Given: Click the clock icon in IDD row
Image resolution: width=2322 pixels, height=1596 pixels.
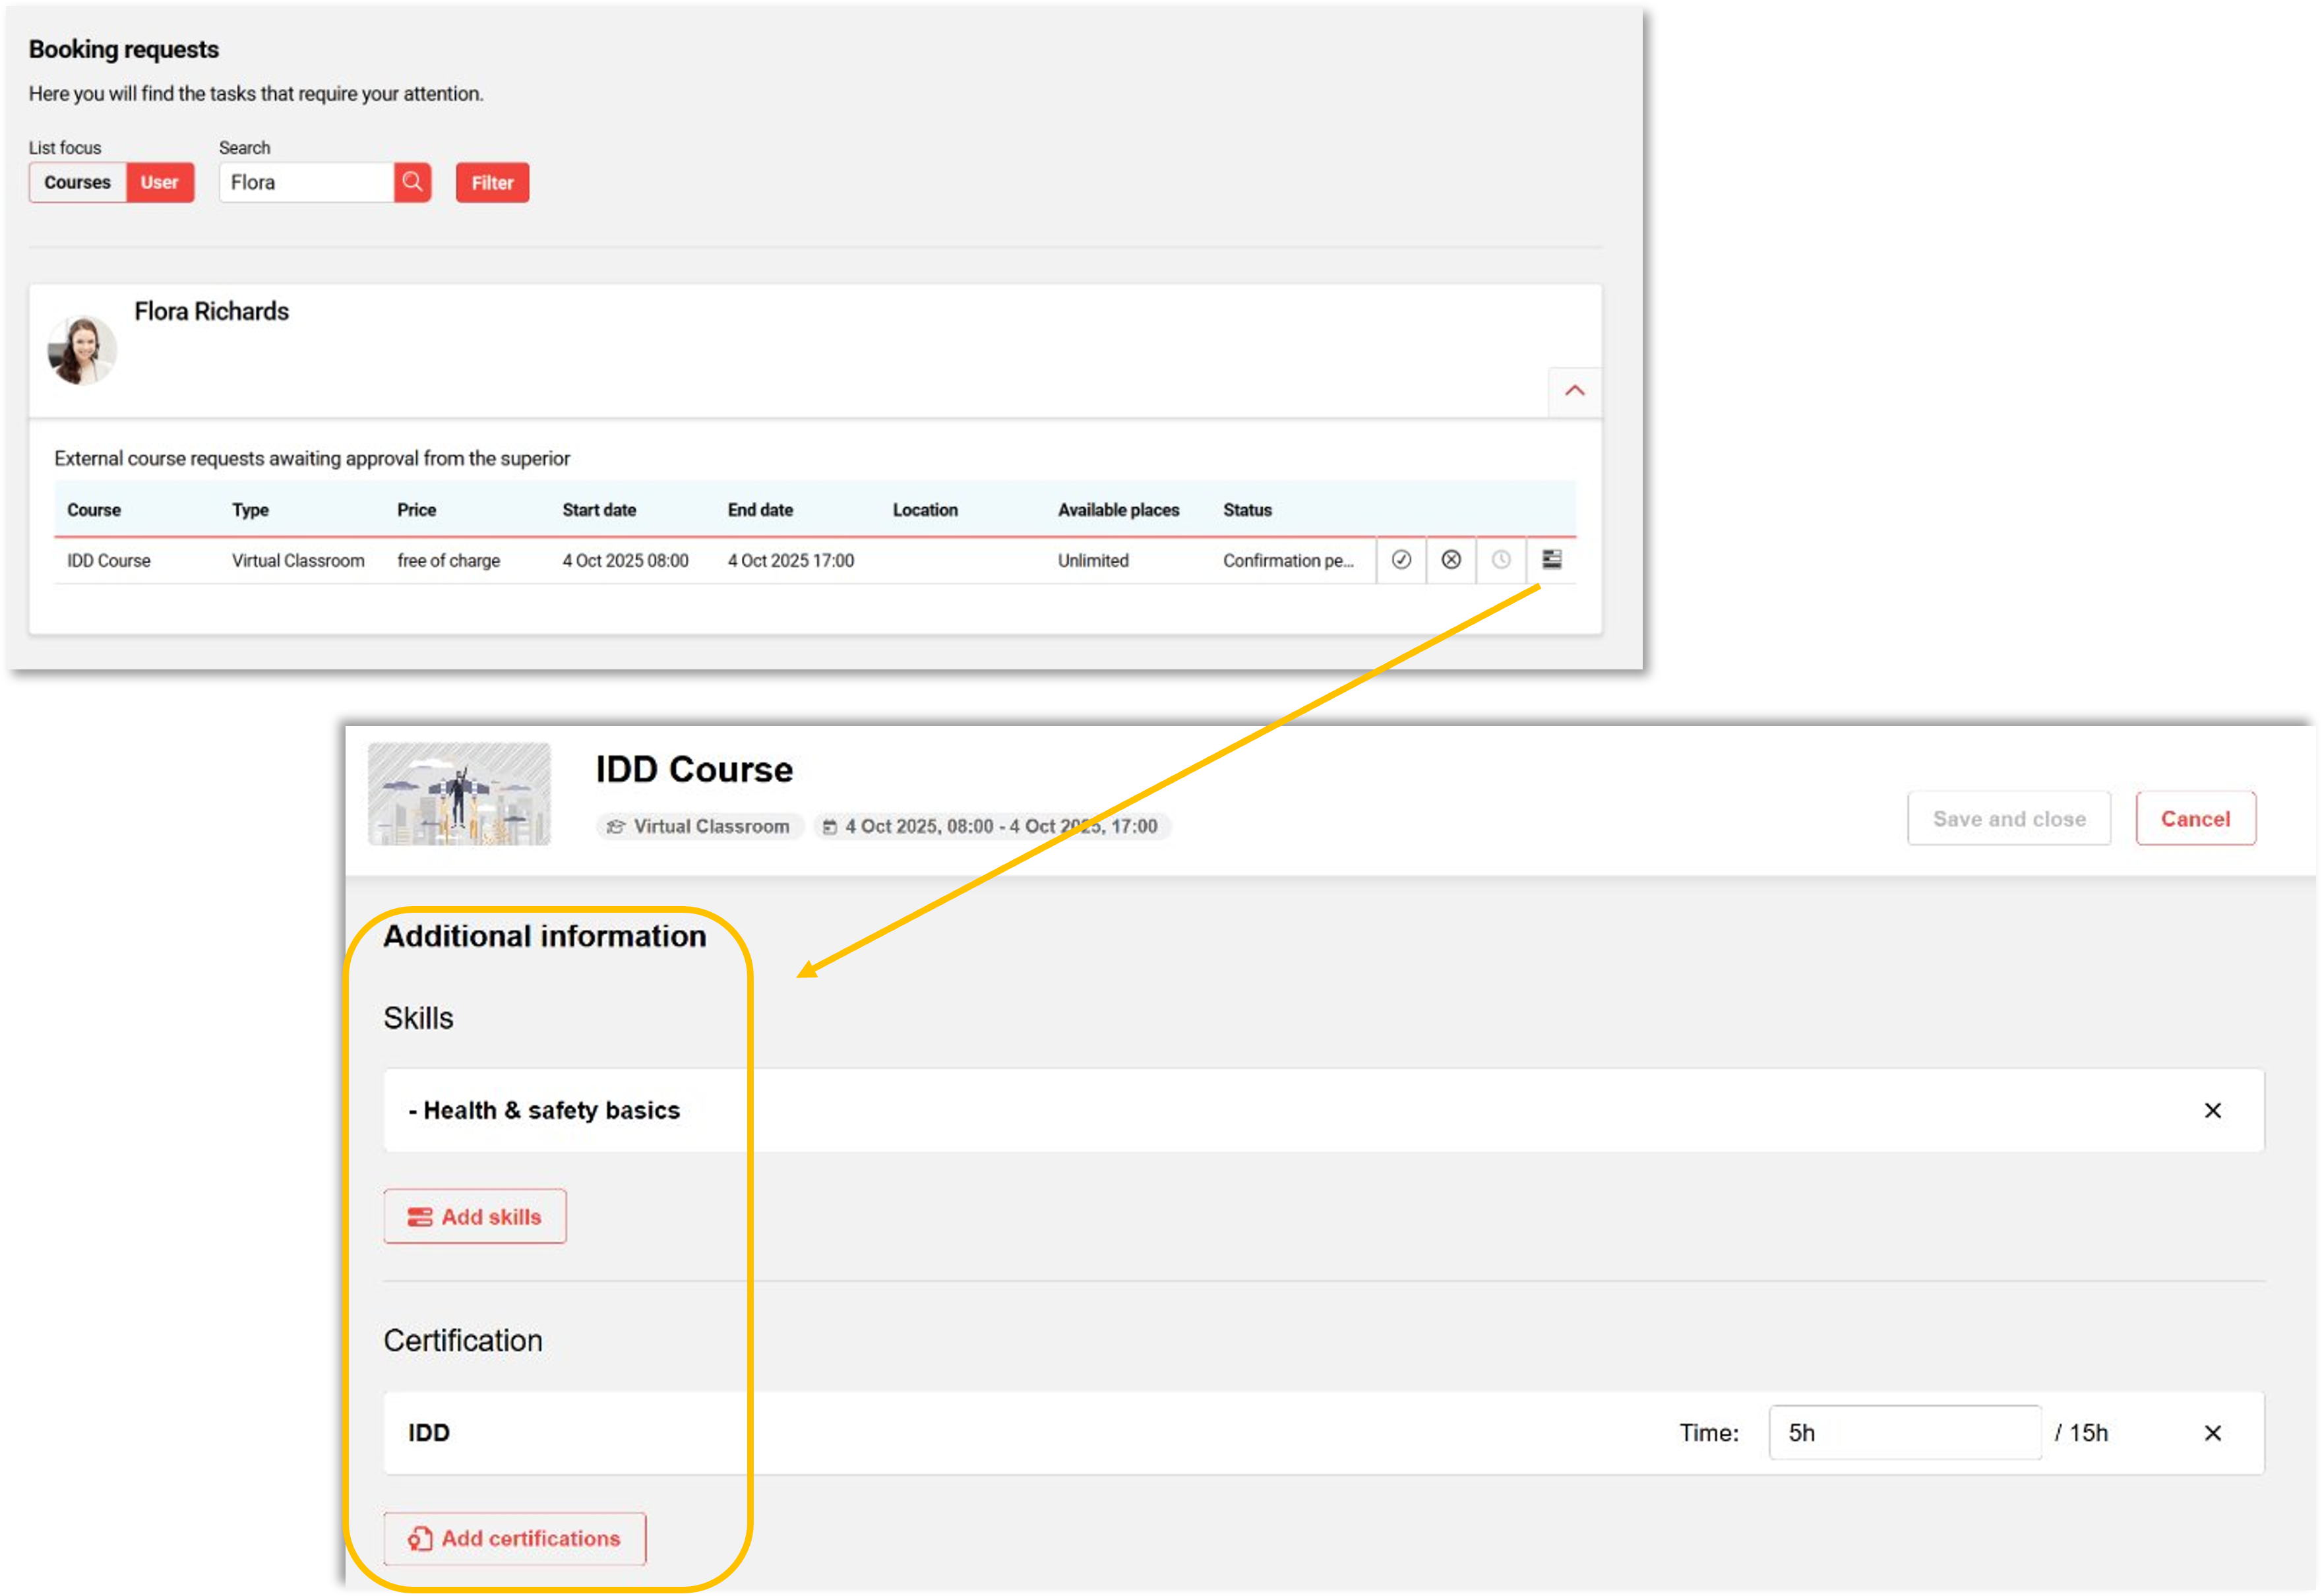Looking at the screenshot, I should point(1501,560).
